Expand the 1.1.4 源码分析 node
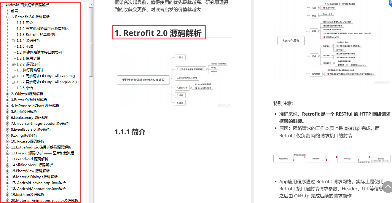This screenshot has height=203, width=392. 13,41
